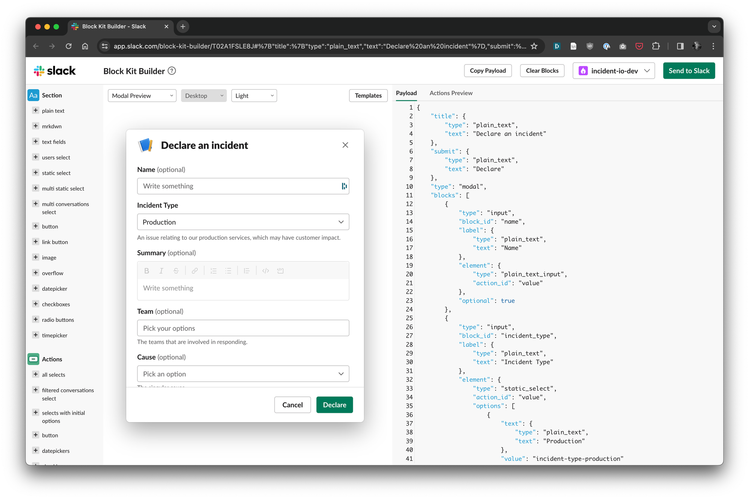Click the link icon in Summary toolbar
Image resolution: width=749 pixels, height=499 pixels.
click(195, 271)
